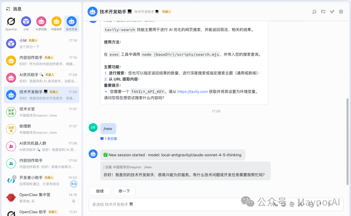Image resolution: width=351 pixels, height=216 pixels.
Task: Expand the message editor with arrows icon
Action: (x=319, y=204)
